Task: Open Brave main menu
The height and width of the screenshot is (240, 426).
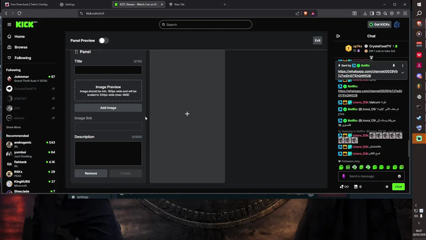Action: 405,13
